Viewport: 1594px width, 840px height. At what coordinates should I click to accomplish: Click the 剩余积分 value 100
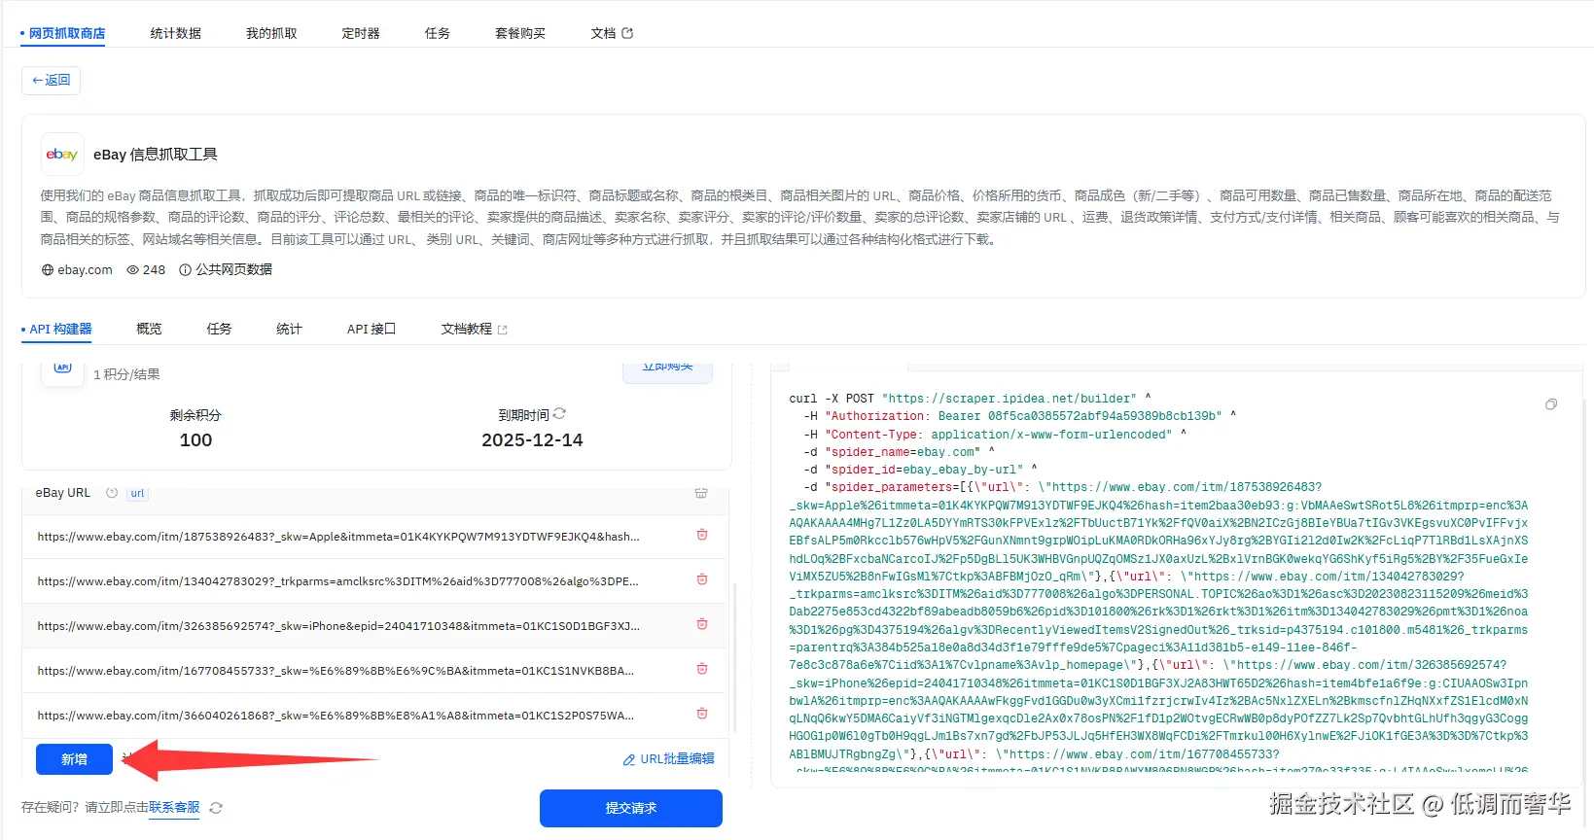point(195,440)
